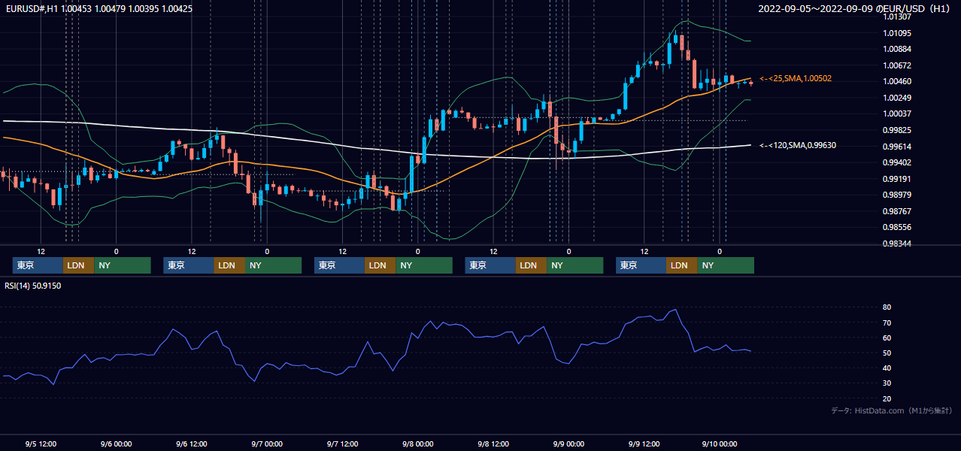Click the 9/10 00:00 date axis label
The width and height of the screenshot is (961, 451).
pyautogui.click(x=720, y=443)
